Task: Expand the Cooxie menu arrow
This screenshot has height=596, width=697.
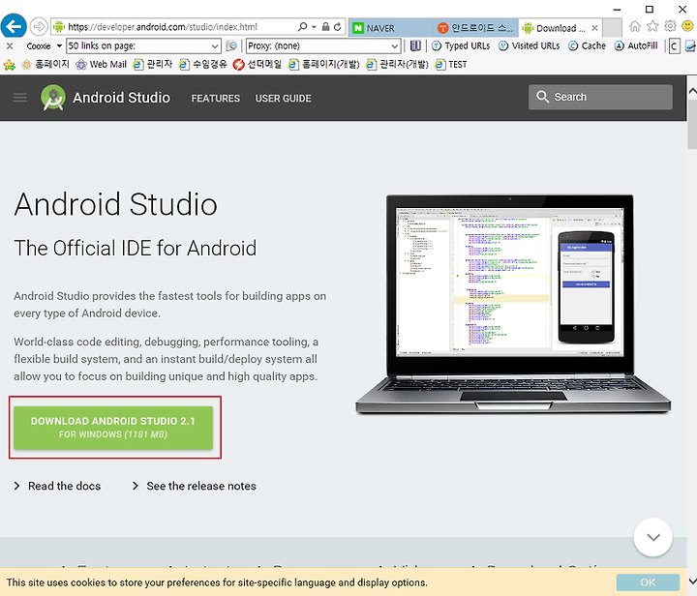Action: (x=59, y=45)
